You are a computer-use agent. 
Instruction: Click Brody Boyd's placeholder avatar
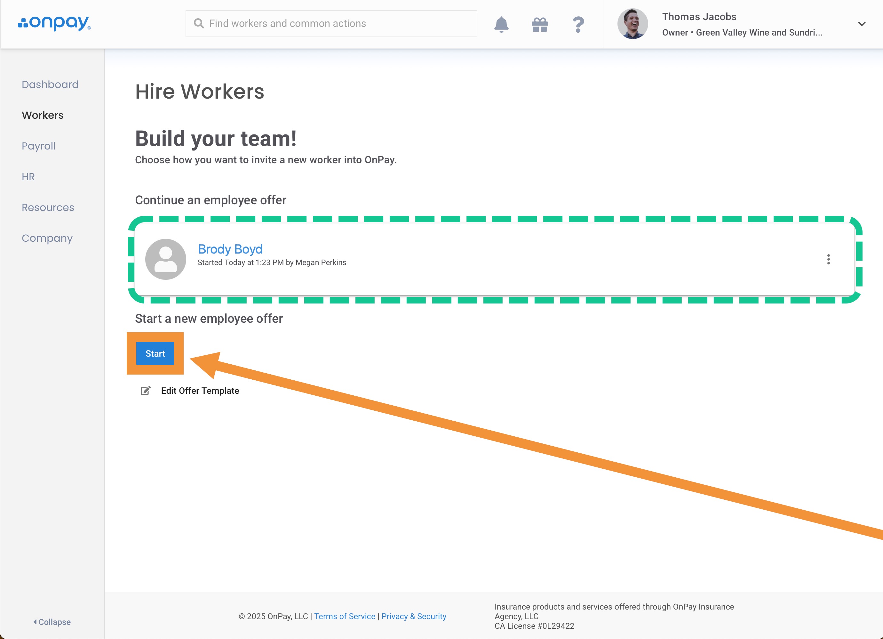(x=165, y=259)
